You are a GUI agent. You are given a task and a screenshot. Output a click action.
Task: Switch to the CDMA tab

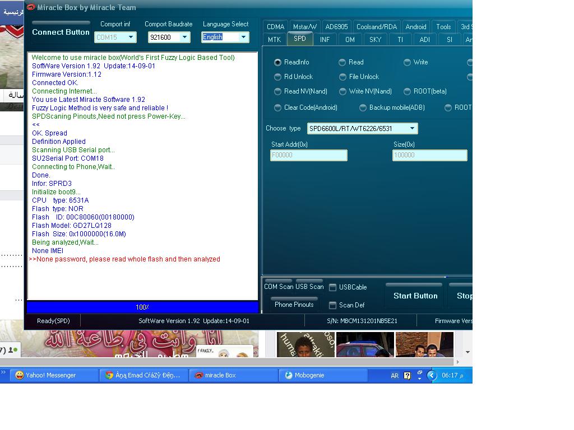(x=275, y=27)
